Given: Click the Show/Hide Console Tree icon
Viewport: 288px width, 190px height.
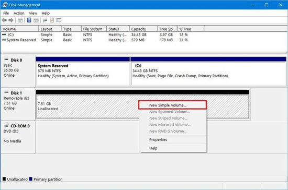Looking at the screenshot, I should 20,20.
